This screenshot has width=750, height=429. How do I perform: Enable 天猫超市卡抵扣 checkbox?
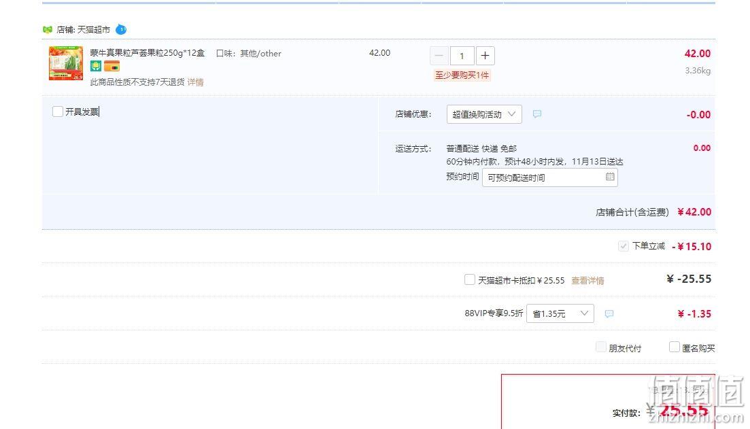[470, 279]
